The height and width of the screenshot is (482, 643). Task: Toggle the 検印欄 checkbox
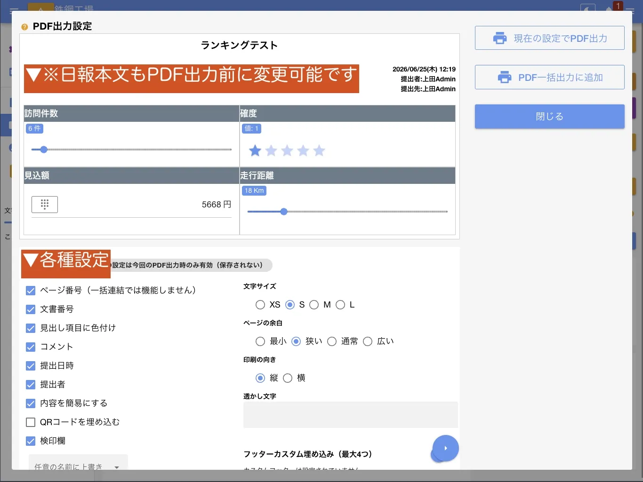tap(31, 441)
